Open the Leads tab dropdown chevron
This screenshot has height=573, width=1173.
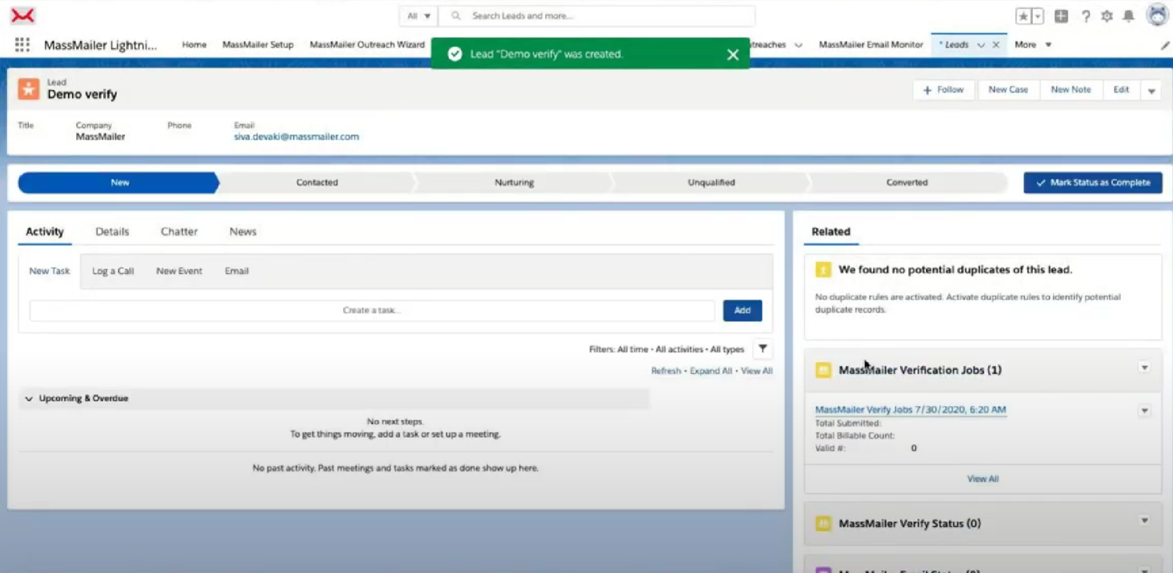coord(981,45)
